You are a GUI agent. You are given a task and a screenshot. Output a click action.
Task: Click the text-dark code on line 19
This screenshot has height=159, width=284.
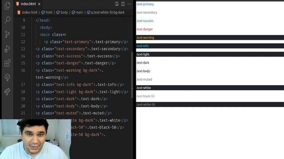pos(71,99)
